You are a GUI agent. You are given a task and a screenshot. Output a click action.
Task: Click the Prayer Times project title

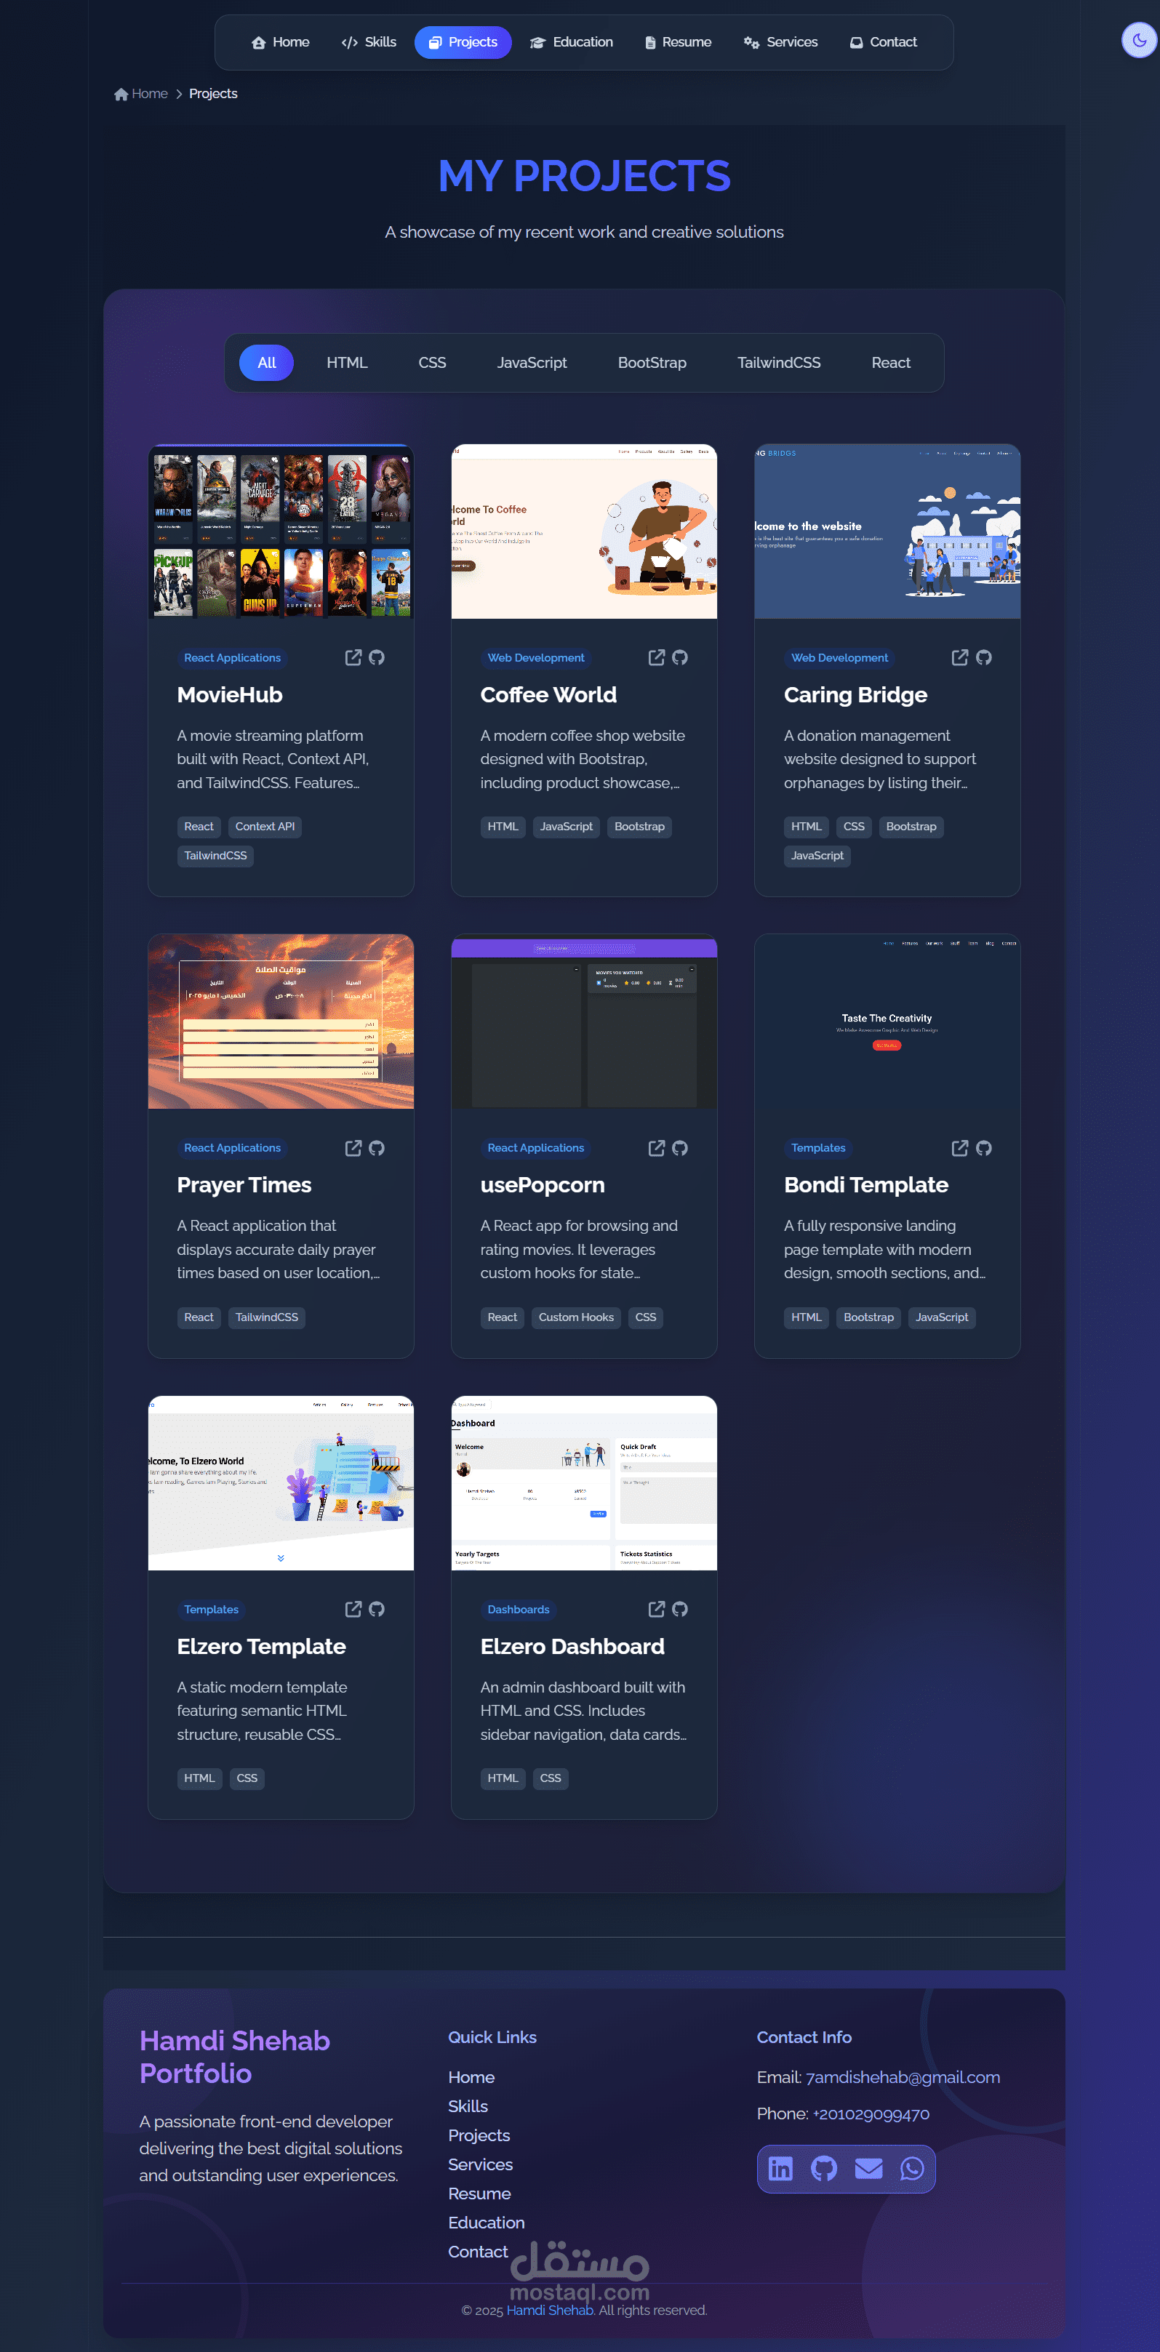pyautogui.click(x=245, y=1185)
